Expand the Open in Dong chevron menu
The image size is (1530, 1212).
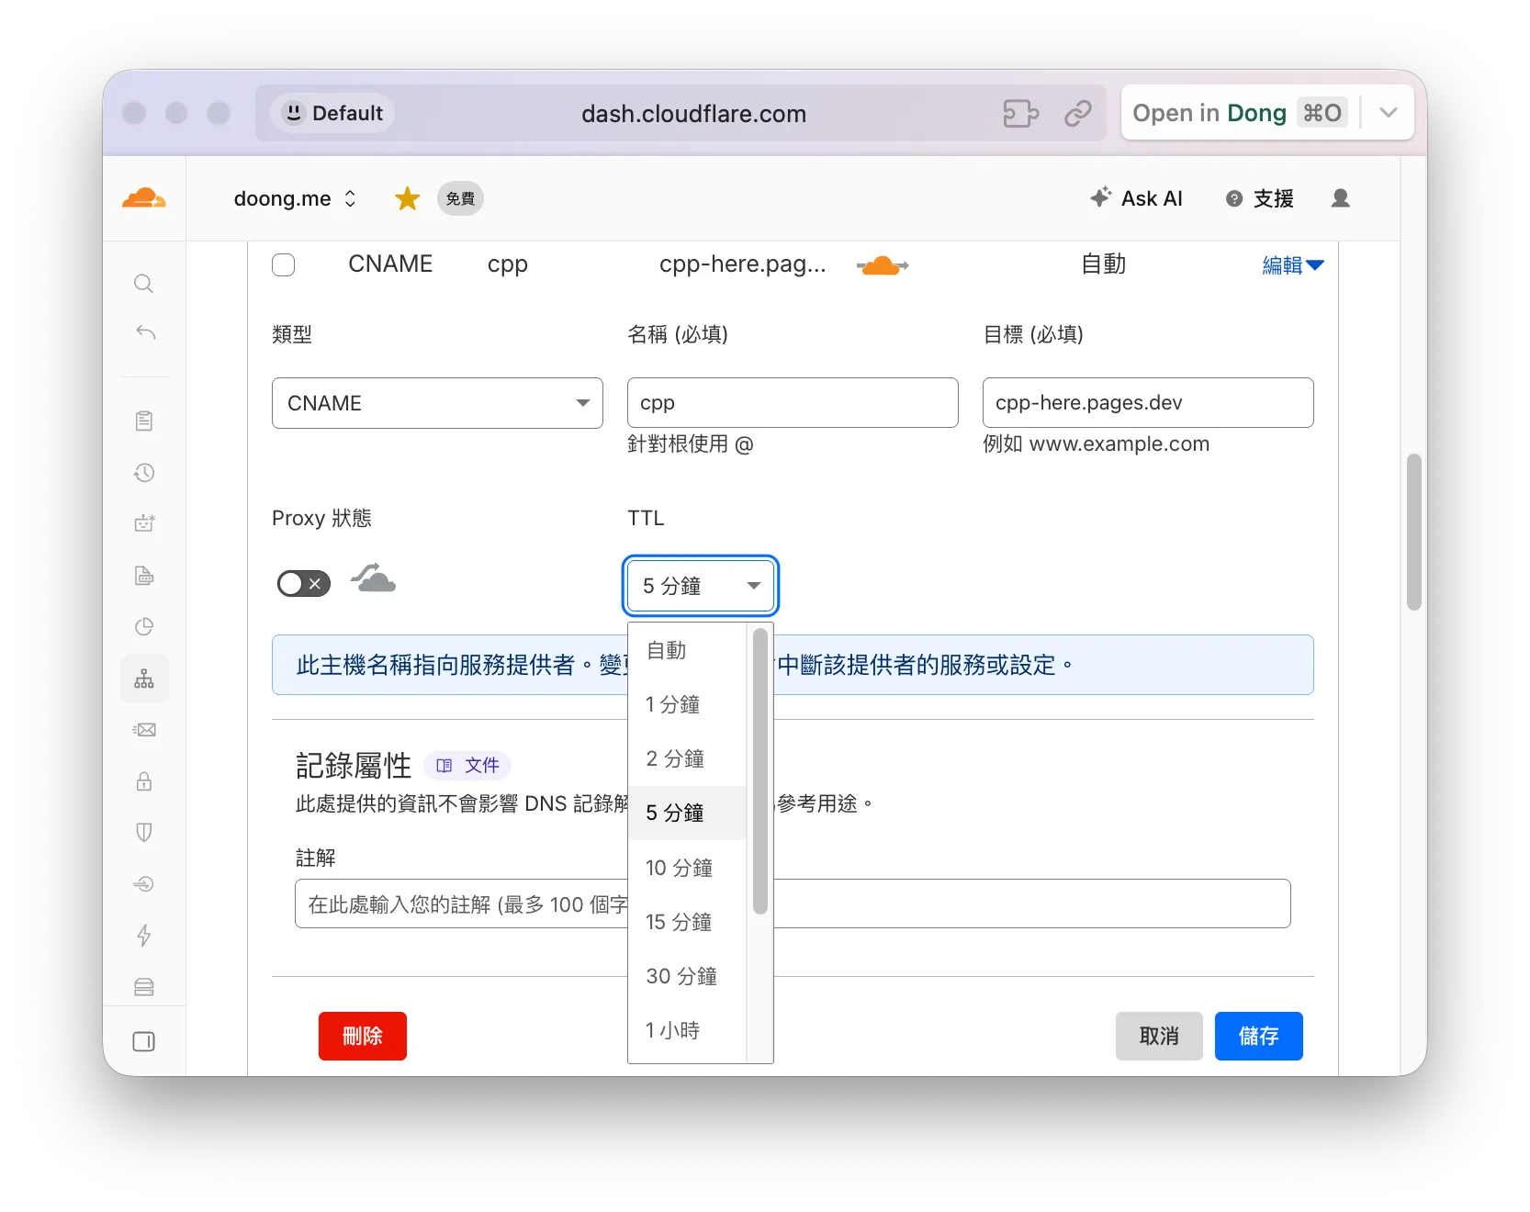coord(1388,112)
